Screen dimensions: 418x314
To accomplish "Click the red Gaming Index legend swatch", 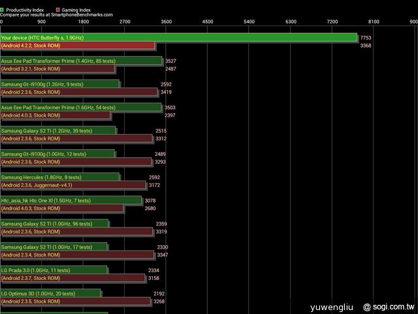I will pos(57,10).
